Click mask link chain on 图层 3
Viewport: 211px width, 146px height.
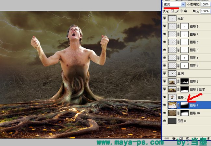(x=178, y=66)
